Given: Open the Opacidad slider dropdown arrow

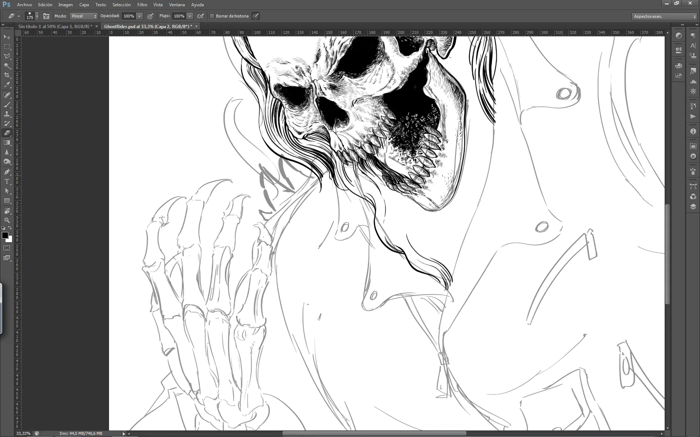Looking at the screenshot, I should click(x=139, y=16).
